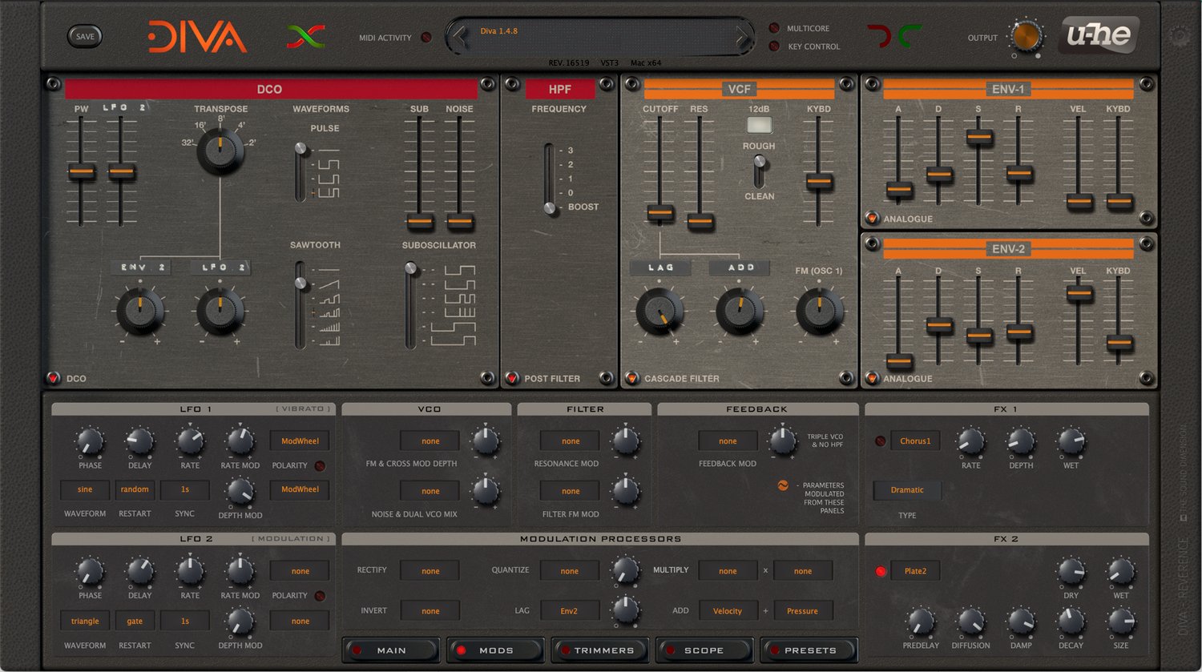Click FX 2 PREDELAY knob
1202x672 pixels.
tap(921, 622)
